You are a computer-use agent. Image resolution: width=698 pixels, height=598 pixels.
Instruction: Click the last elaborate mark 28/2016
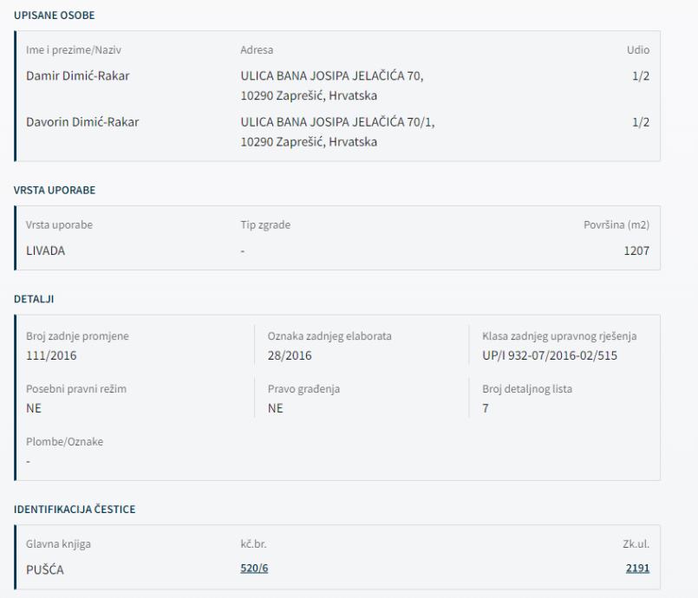290,354
